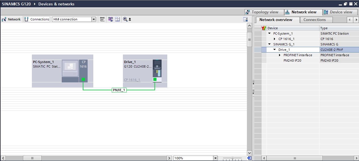The image size is (359, 161).
Task: Click SINAMICS G120 in breadcrumb
Action: click(x=16, y=4)
